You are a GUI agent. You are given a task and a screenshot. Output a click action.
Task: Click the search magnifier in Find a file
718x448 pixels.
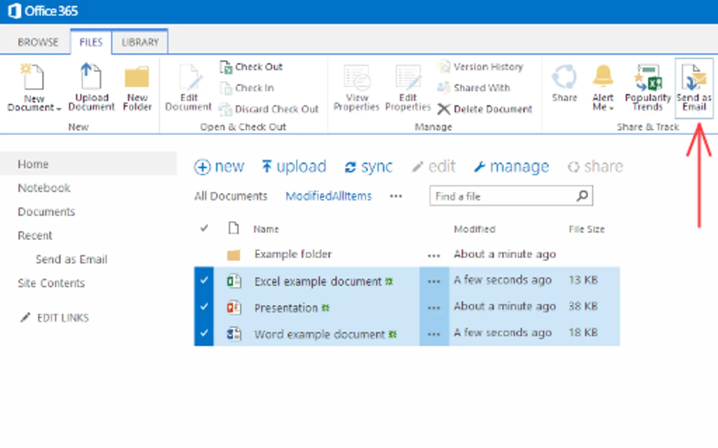coord(582,196)
